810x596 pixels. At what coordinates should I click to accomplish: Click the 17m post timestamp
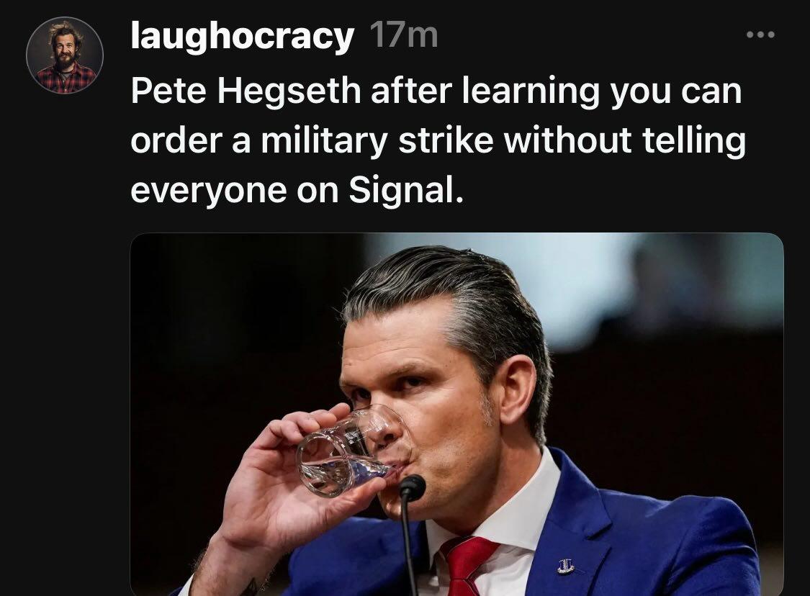pos(404,36)
